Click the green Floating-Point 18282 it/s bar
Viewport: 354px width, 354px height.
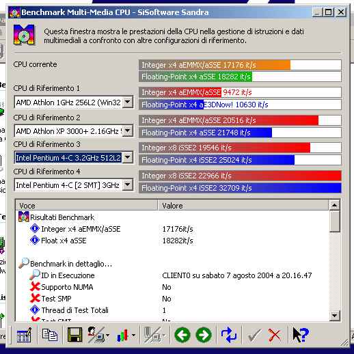[240, 77]
